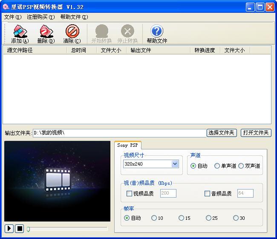Maximize the converter window
This screenshot has height=239, width=277.
pyautogui.click(x=260, y=7)
